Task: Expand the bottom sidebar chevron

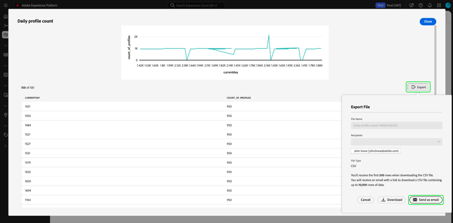Action: tap(5, 146)
